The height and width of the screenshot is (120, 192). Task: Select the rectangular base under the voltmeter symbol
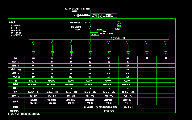click(119, 26)
